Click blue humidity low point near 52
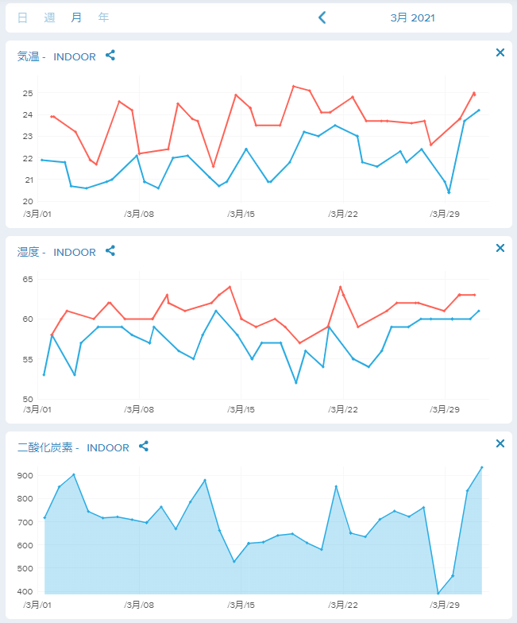517x623 pixels. pos(295,383)
